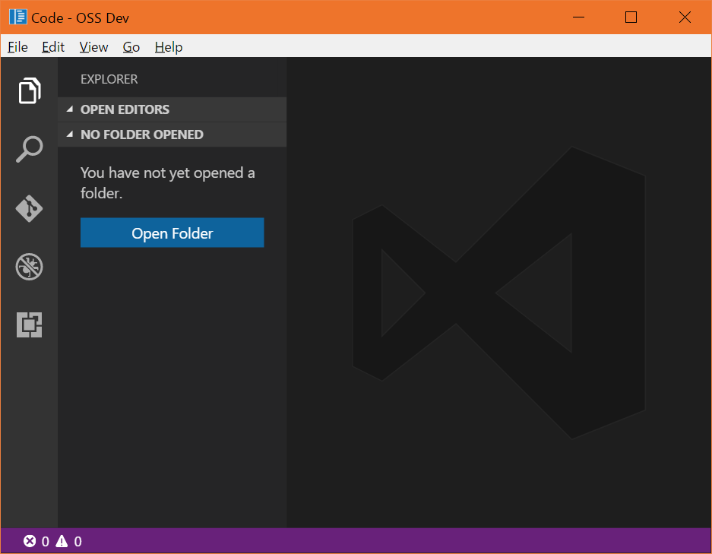Click the OPEN EDITORS header text

click(x=125, y=109)
